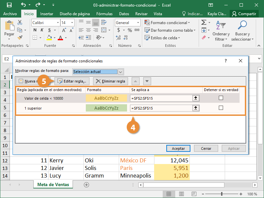This screenshot has width=264, height=198.
Task: Expand Formato condicional menu
Action: (x=167, y=22)
